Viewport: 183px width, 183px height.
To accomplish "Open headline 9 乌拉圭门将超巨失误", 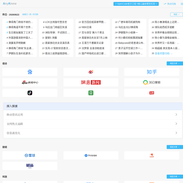I will [56, 27].
